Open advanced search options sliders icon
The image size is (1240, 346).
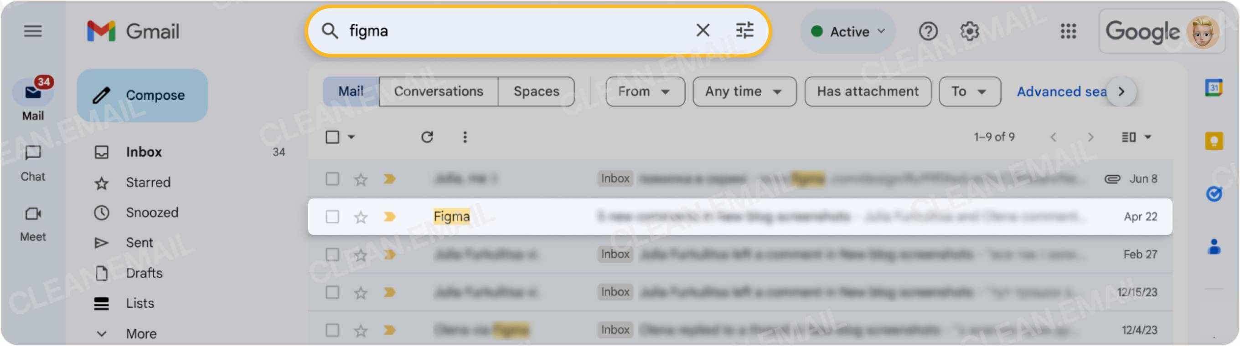[x=744, y=30]
